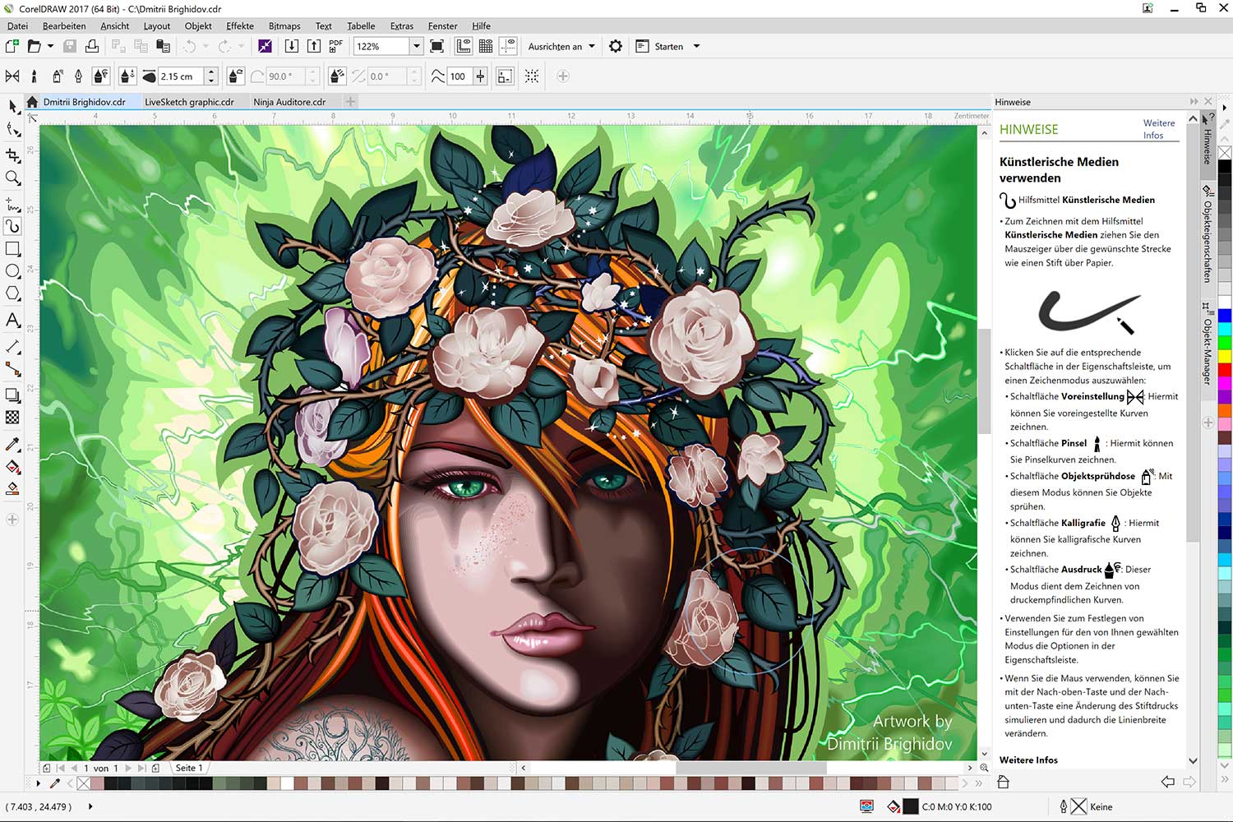Image resolution: width=1233 pixels, height=822 pixels.
Task: Open the Effekte menu
Action: (x=240, y=25)
